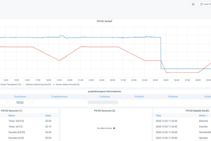Sort by Projektnummer column header
This screenshot has width=211, height=141.
pos(59,97)
